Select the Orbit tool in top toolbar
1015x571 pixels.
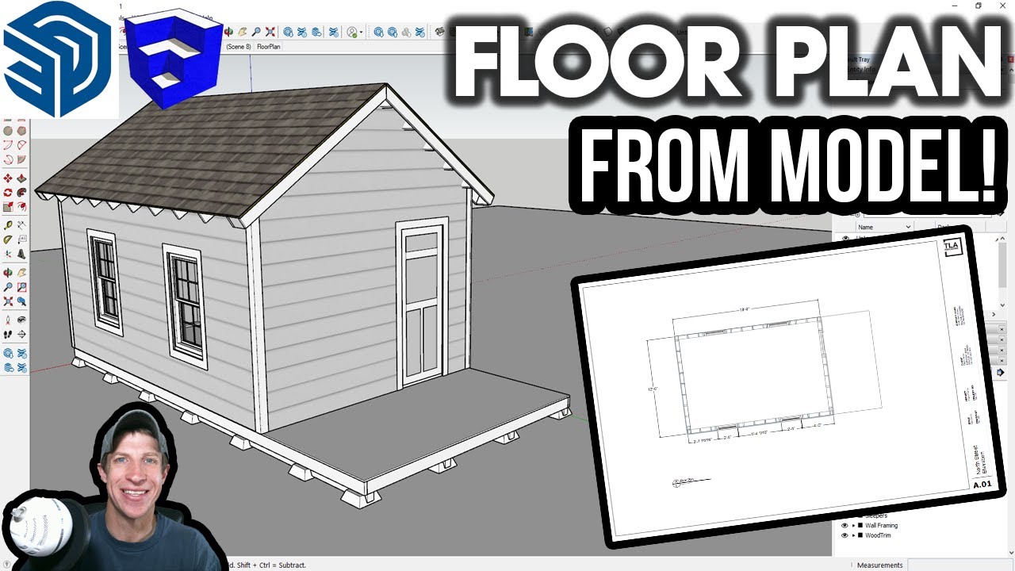[228, 32]
